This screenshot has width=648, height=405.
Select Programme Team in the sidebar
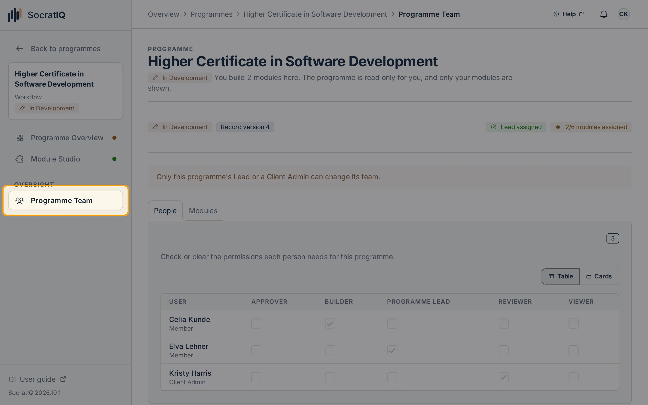(66, 200)
